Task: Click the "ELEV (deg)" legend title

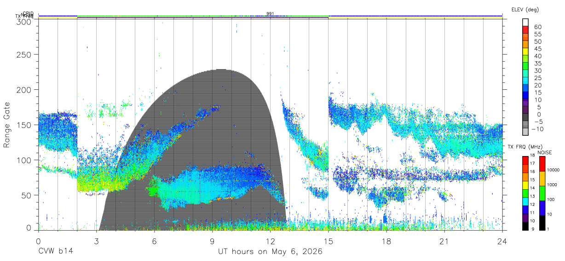Action: (525, 9)
